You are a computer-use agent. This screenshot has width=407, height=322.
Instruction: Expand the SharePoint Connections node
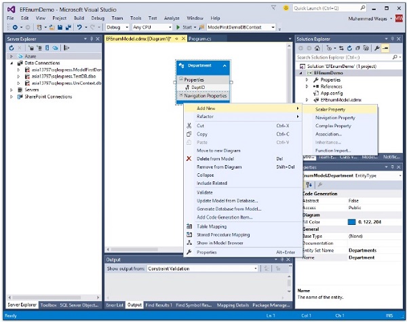pyautogui.click(x=12, y=96)
